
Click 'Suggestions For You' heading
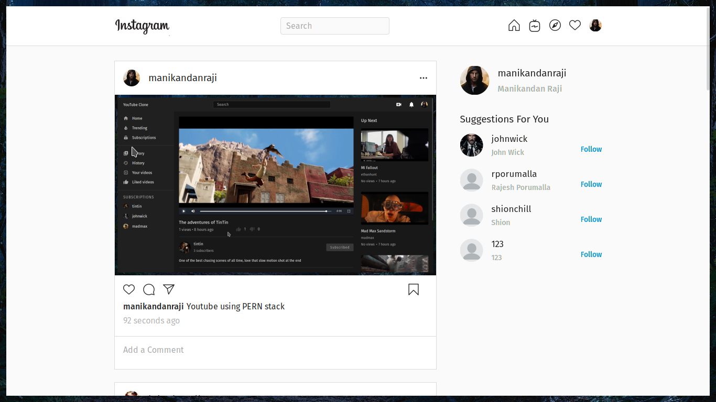[504, 119]
